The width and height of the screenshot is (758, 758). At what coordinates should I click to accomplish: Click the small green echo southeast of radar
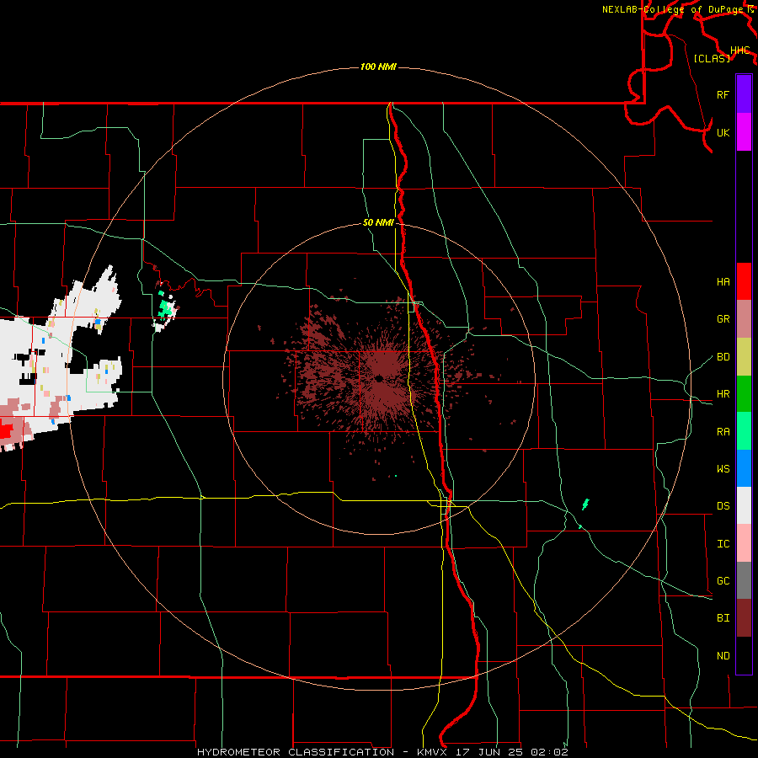[585, 504]
